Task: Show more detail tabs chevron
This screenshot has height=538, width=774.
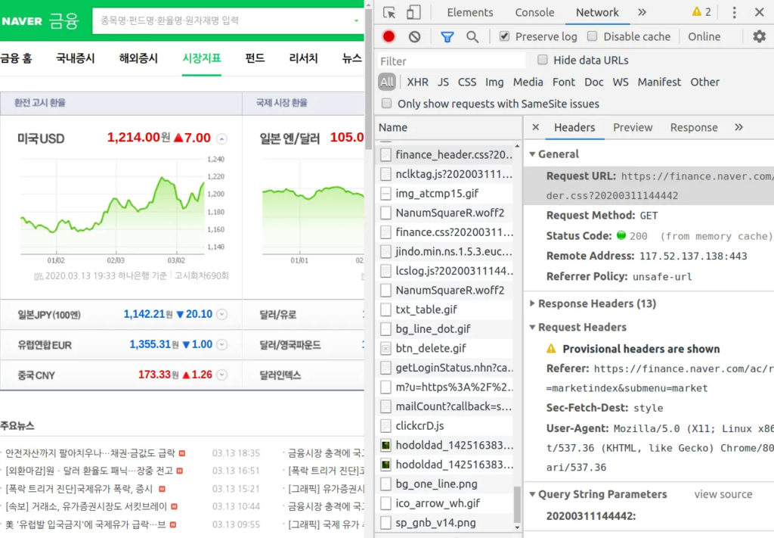Action: [x=738, y=127]
